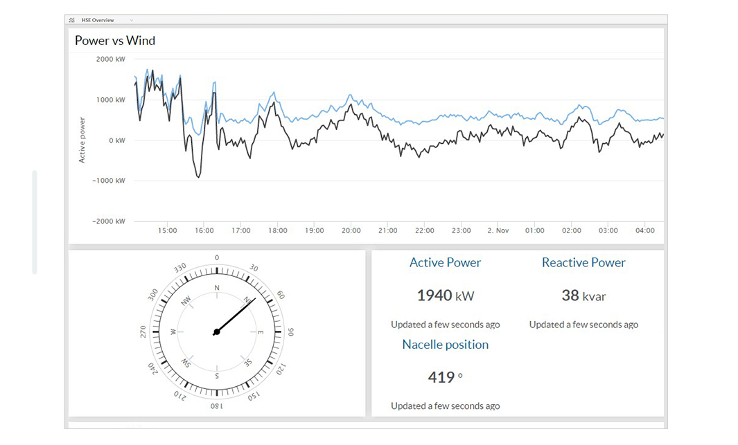Click the SW marker on the compass
This screenshot has width=738, height=445.
(x=186, y=364)
